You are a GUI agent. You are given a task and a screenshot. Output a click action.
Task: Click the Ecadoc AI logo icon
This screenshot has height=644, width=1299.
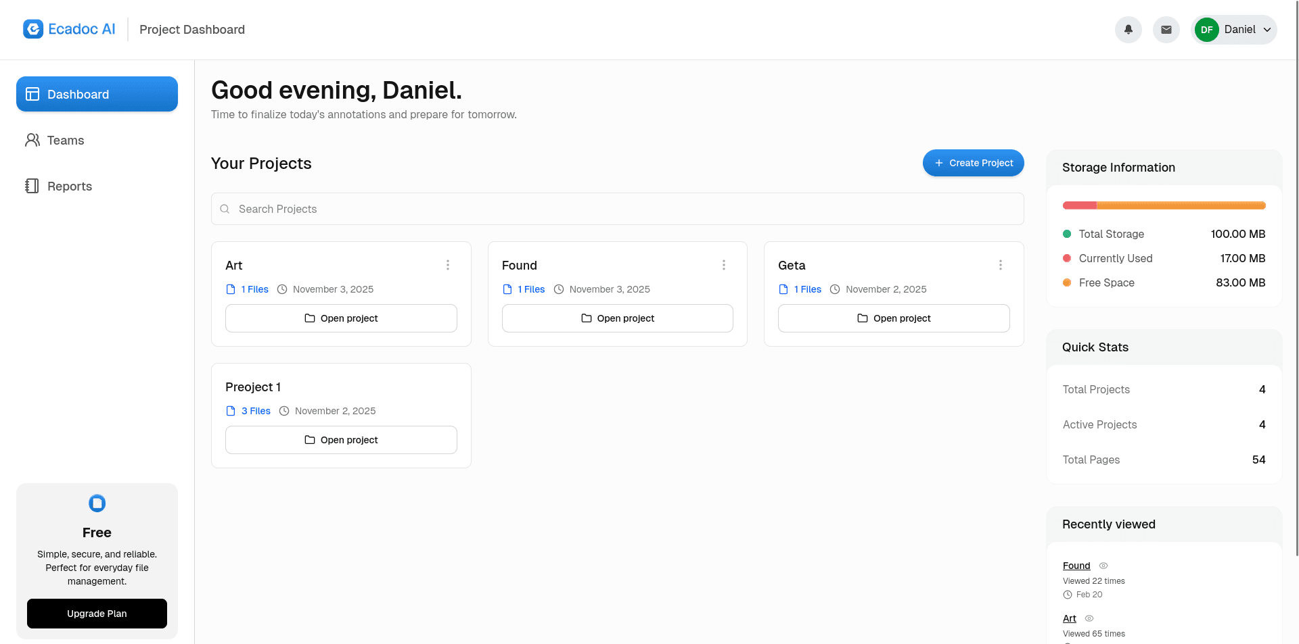point(33,29)
